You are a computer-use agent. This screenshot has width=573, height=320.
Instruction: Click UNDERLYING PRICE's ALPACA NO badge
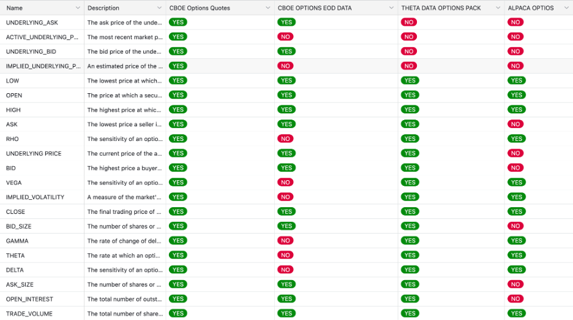point(515,153)
